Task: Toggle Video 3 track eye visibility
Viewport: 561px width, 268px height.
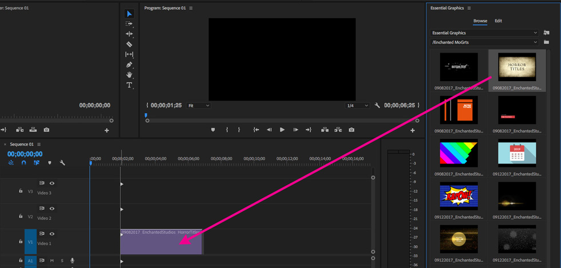Action: click(52, 183)
